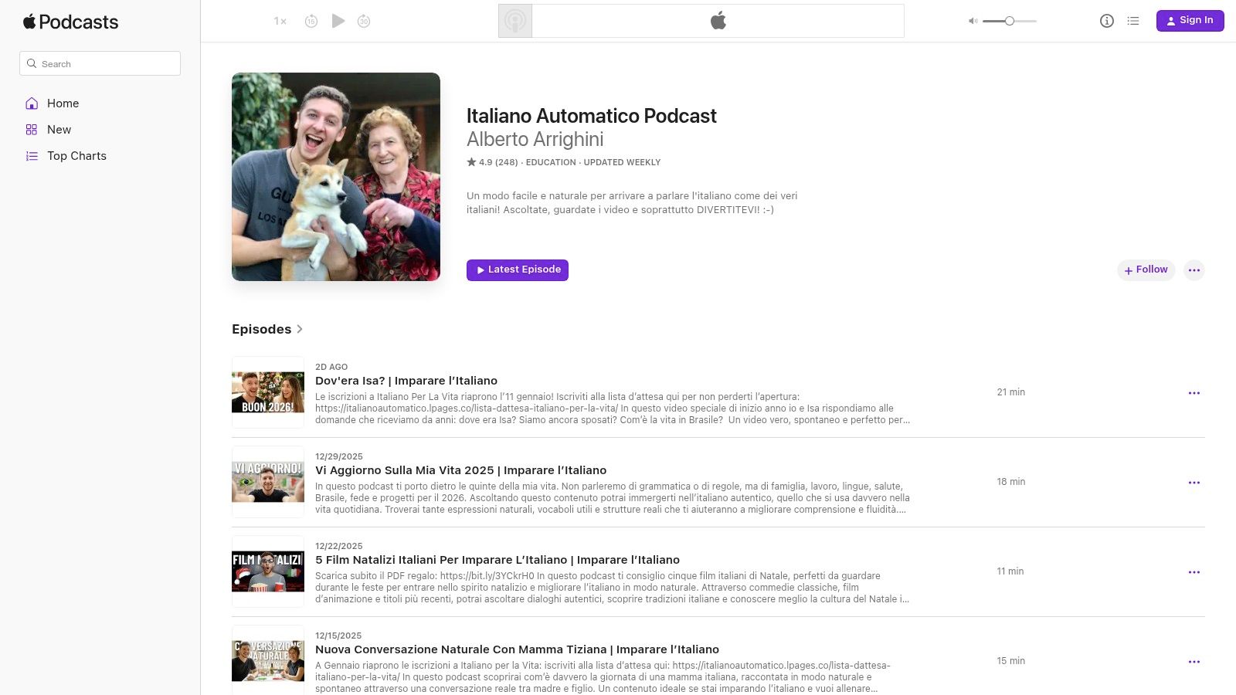Open the New section in the sidebar
Image resolution: width=1236 pixels, height=695 pixels.
coord(59,130)
